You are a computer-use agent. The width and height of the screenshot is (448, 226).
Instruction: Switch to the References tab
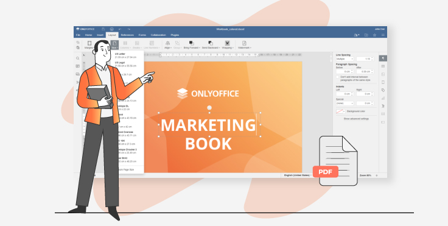point(127,35)
